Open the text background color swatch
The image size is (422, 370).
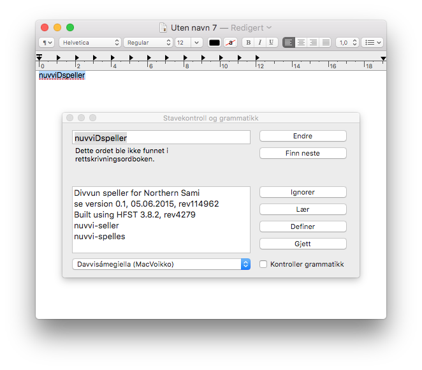pos(230,43)
